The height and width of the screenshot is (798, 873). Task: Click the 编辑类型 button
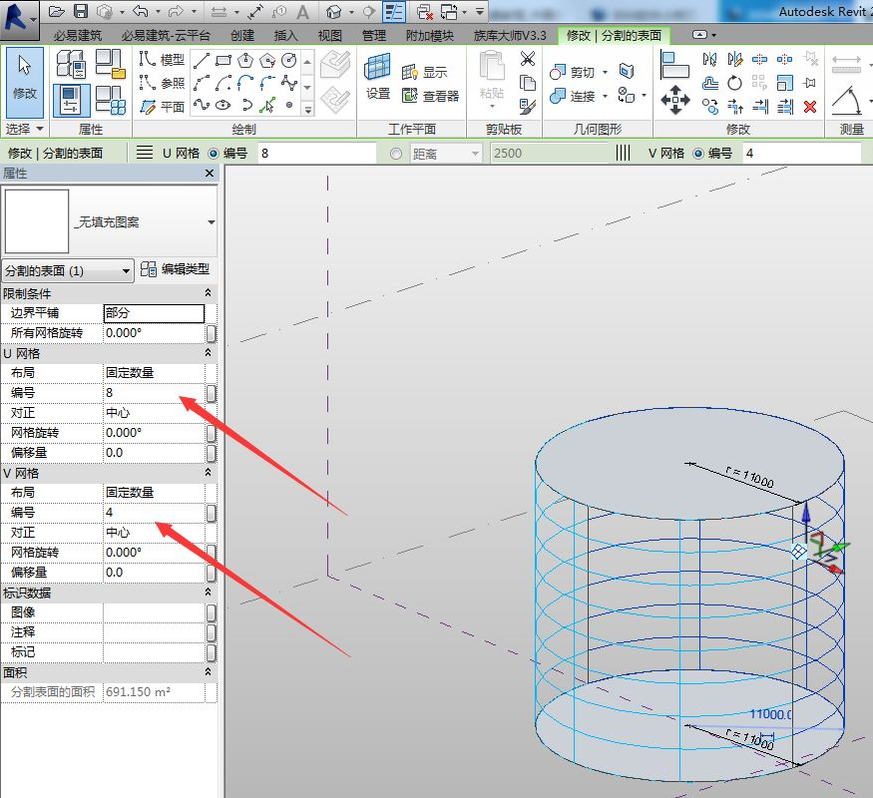[176, 269]
